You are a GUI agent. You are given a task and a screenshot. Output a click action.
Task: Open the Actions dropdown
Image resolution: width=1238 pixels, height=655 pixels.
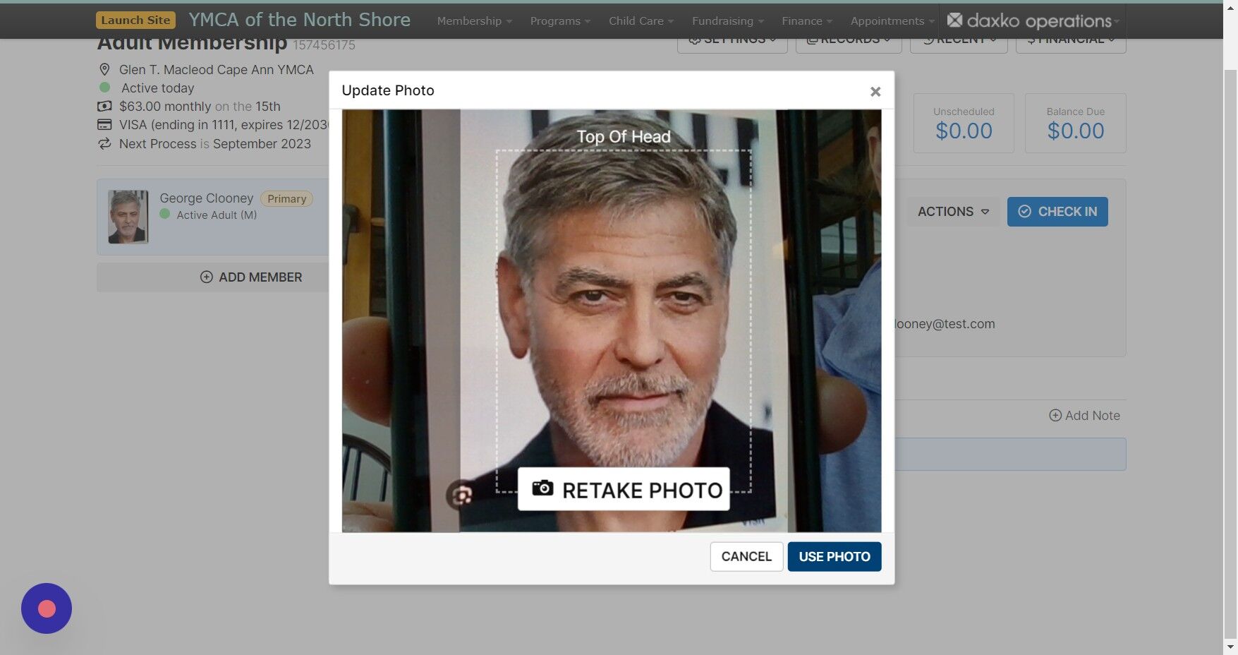tap(952, 211)
